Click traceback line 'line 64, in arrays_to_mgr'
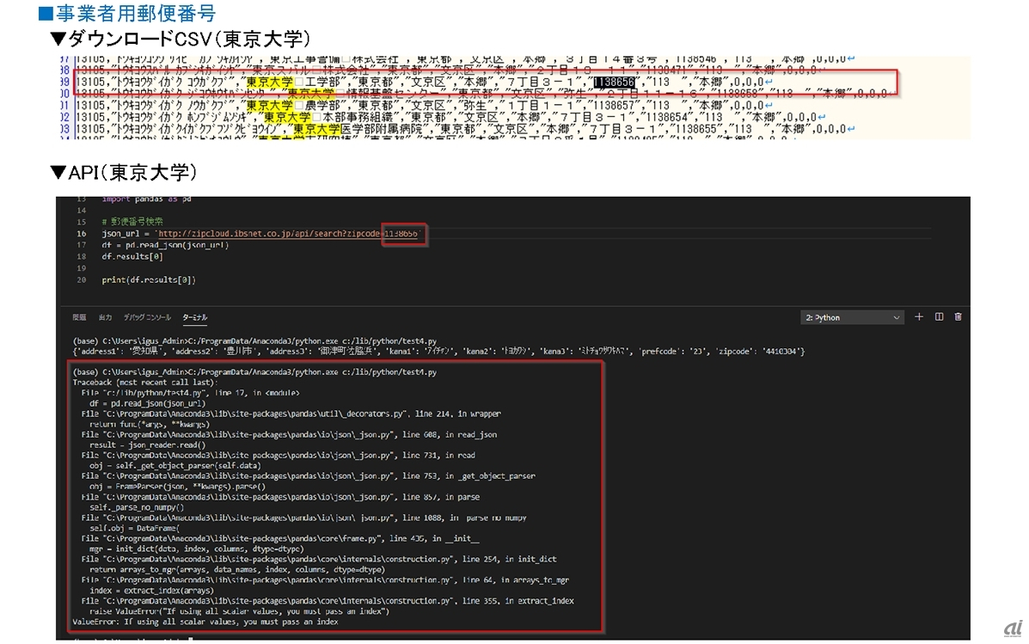Screen dimensions: 1029x644 (325, 580)
